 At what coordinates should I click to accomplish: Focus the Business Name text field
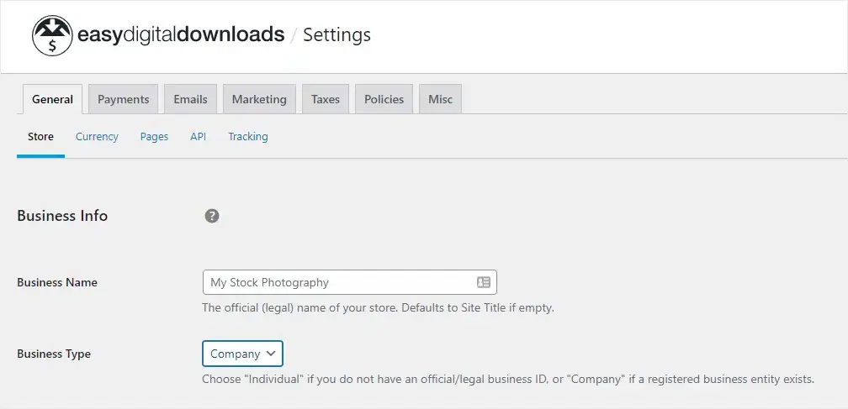[x=337, y=282]
